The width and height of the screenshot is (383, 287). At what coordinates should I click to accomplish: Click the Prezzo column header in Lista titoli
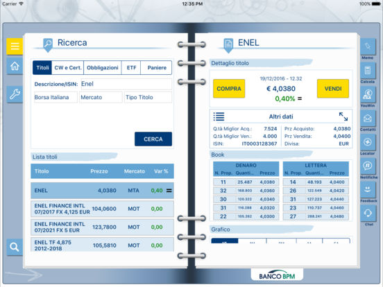click(99, 171)
